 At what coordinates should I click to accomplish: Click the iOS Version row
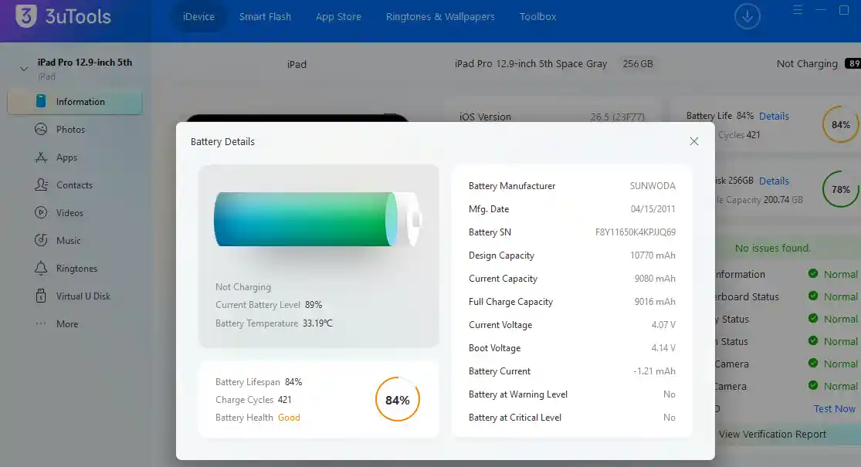pyautogui.click(x=552, y=117)
